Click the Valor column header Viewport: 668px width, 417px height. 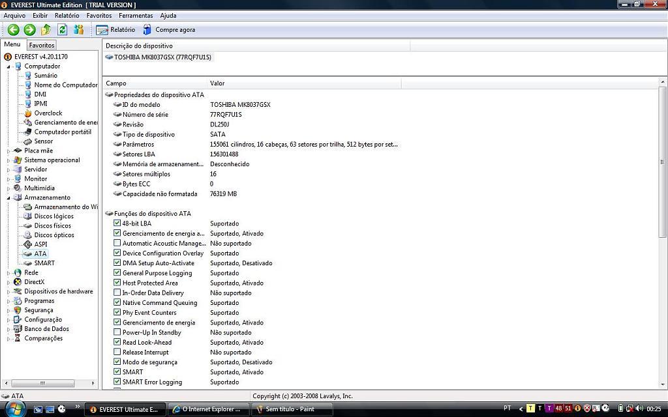[x=304, y=83]
